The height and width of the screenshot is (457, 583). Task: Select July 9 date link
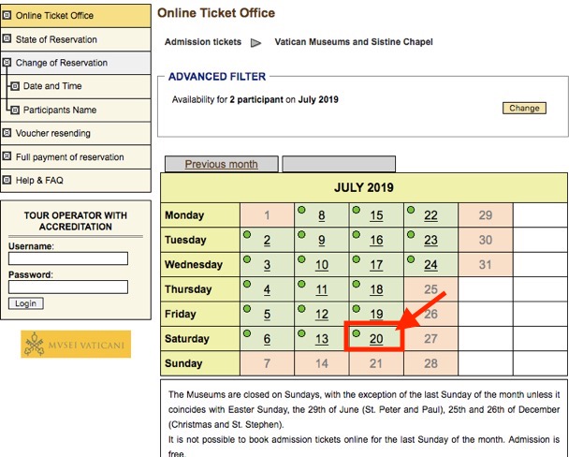pyautogui.click(x=322, y=240)
